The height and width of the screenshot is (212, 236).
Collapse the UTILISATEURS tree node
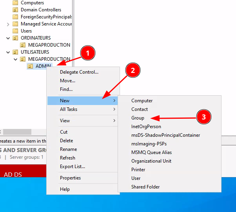coord(8,52)
